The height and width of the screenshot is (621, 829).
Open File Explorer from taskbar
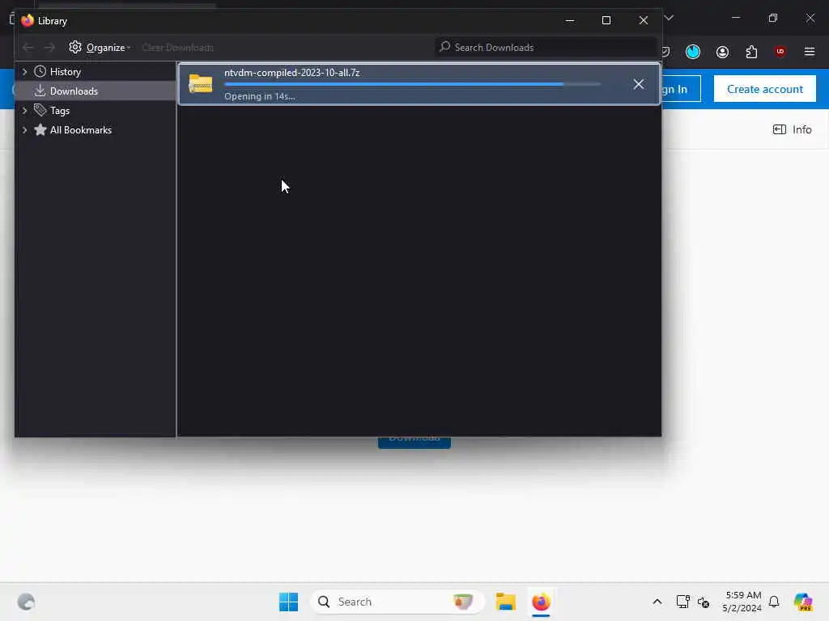click(x=505, y=602)
